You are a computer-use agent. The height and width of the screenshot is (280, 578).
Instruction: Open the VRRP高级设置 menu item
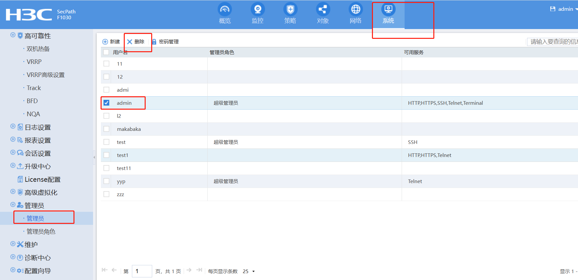(x=46, y=75)
